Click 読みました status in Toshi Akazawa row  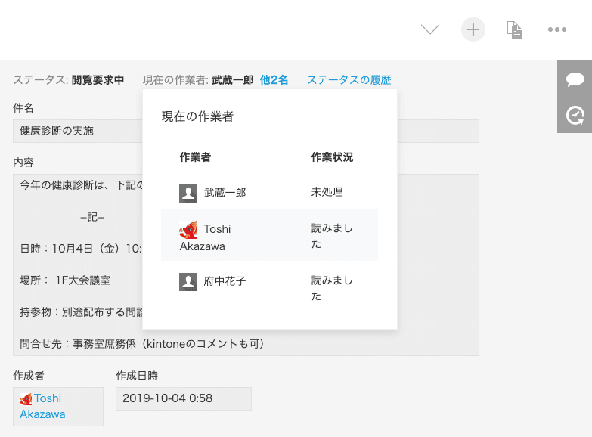pyautogui.click(x=332, y=236)
